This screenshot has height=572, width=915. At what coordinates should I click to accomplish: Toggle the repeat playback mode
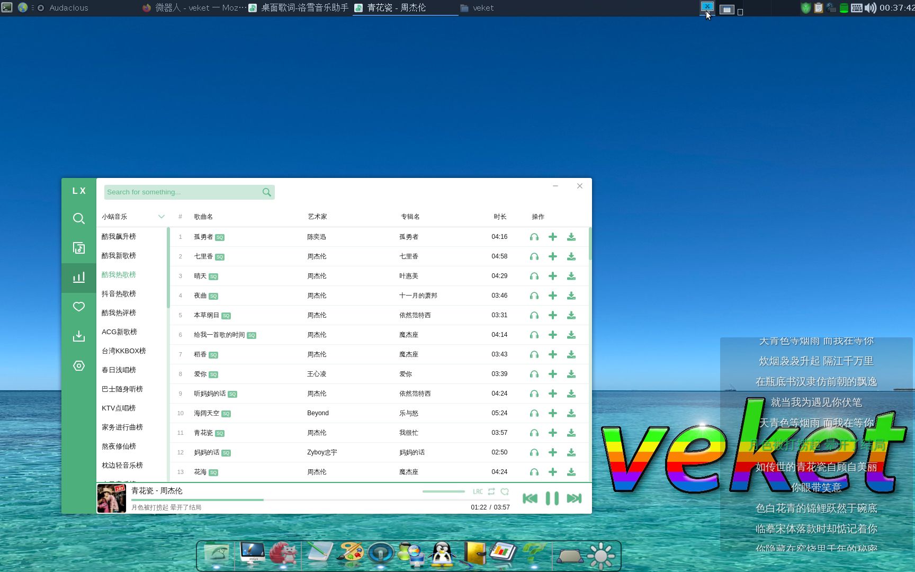(x=491, y=491)
